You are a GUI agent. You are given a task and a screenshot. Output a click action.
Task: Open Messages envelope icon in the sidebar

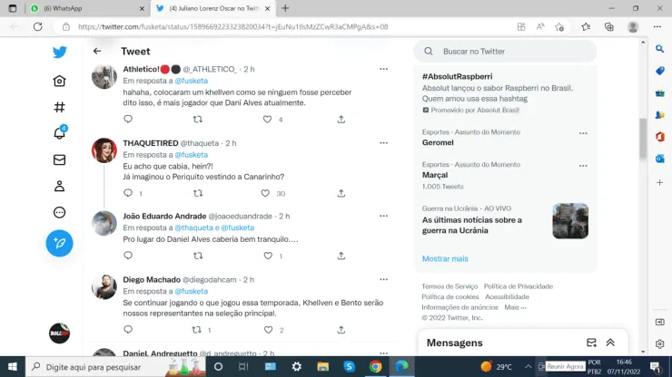click(60, 159)
